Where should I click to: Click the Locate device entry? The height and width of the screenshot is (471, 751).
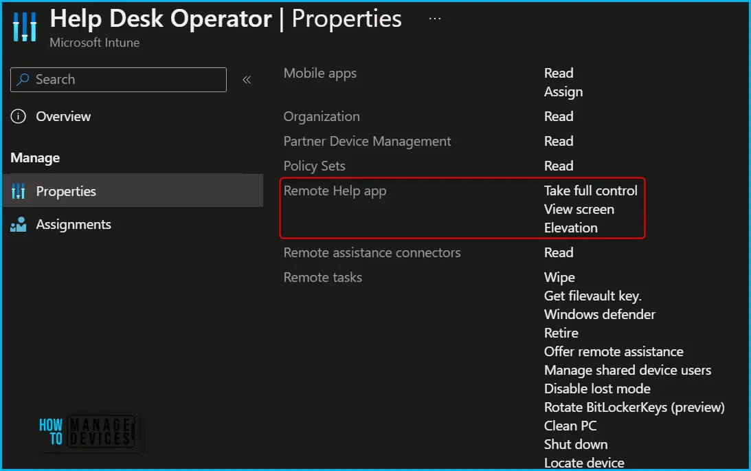click(584, 463)
